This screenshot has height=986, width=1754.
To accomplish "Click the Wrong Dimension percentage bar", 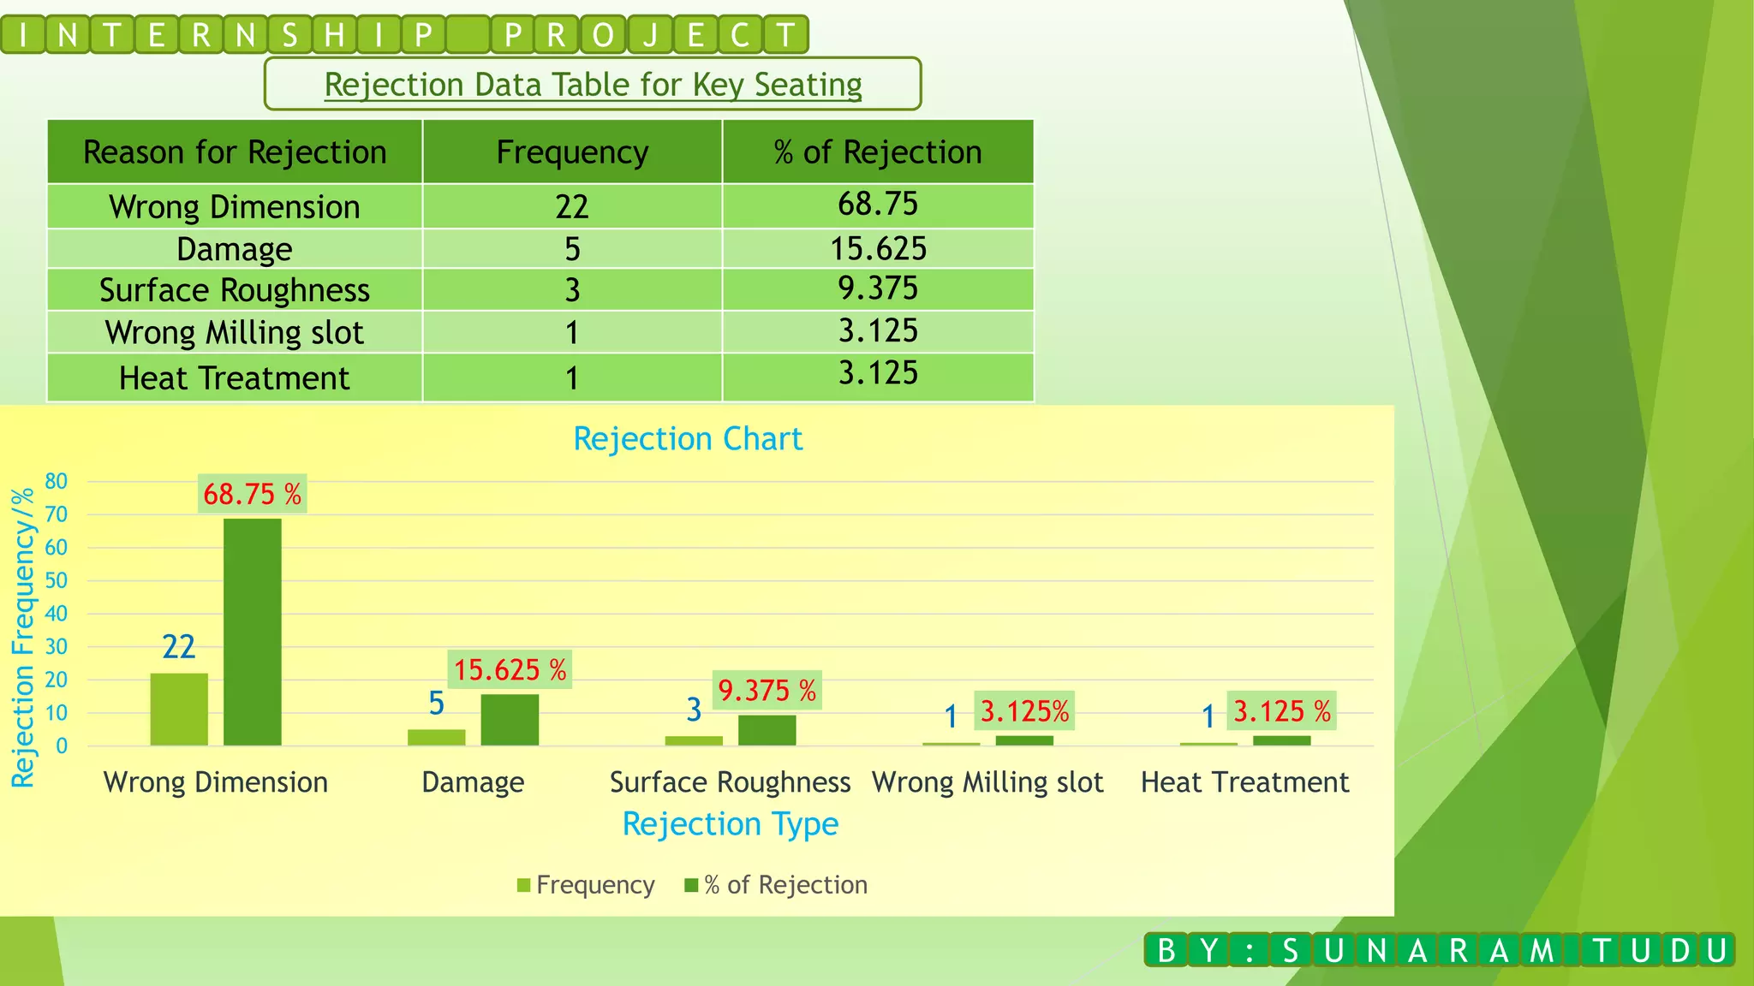I will point(252,632).
